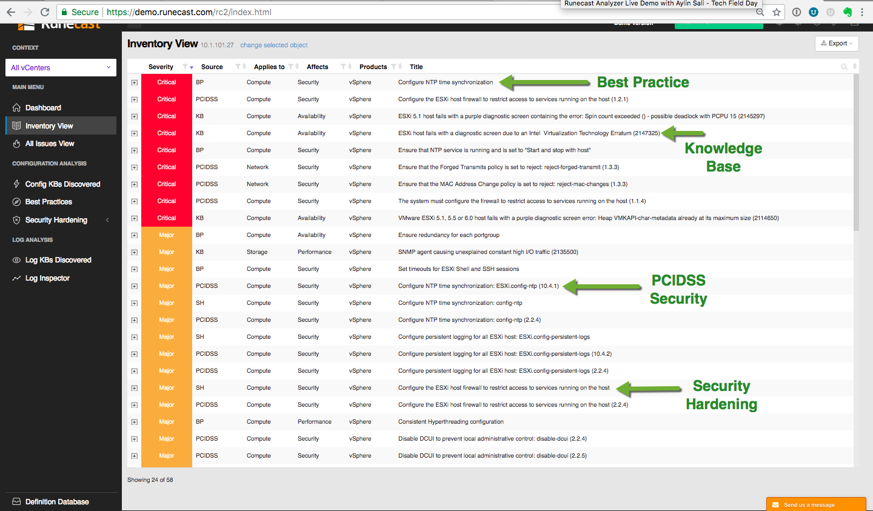
Task: Expand the Forged Transmits policy row
Action: click(x=135, y=167)
